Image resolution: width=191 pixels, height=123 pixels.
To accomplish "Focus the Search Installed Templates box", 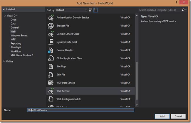I will coord(160,10).
